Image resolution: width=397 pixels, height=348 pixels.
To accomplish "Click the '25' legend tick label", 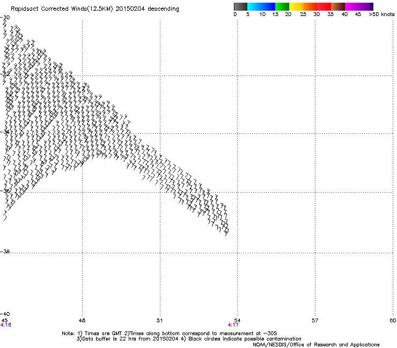I will pyautogui.click(x=303, y=14).
